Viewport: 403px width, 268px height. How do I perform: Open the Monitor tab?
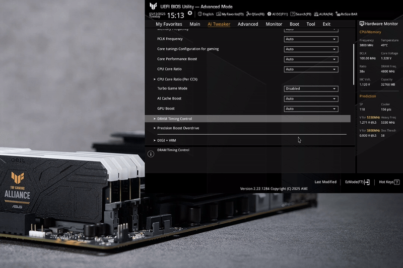(274, 24)
